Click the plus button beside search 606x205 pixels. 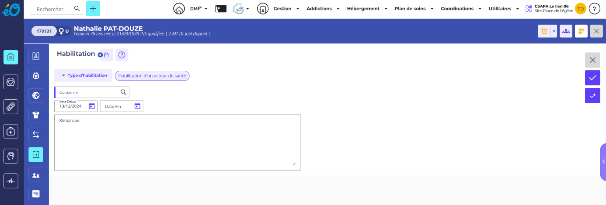[93, 9]
